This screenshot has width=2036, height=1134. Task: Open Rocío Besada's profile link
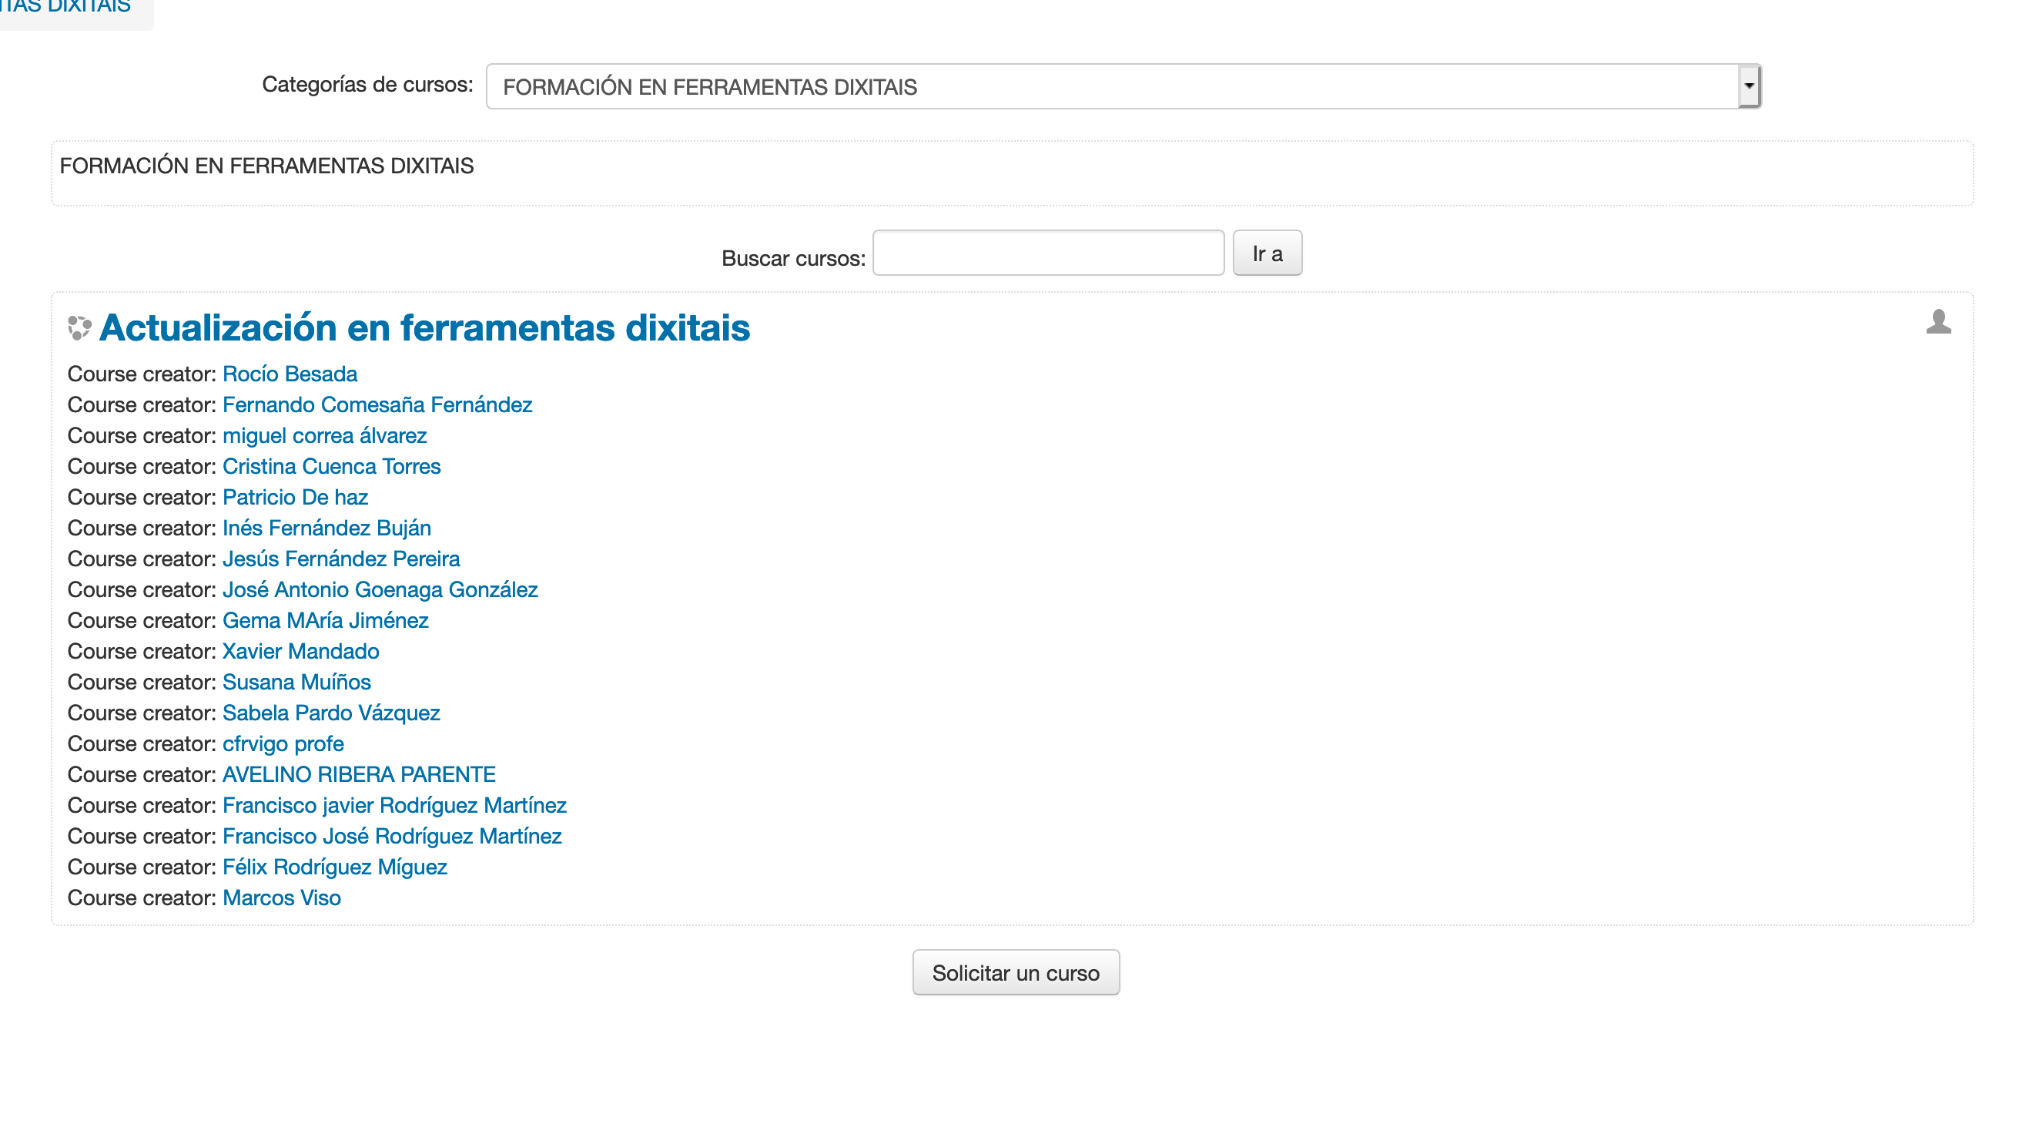coord(290,374)
